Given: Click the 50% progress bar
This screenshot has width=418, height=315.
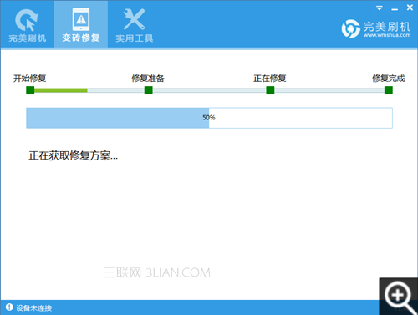Looking at the screenshot, I should [209, 118].
